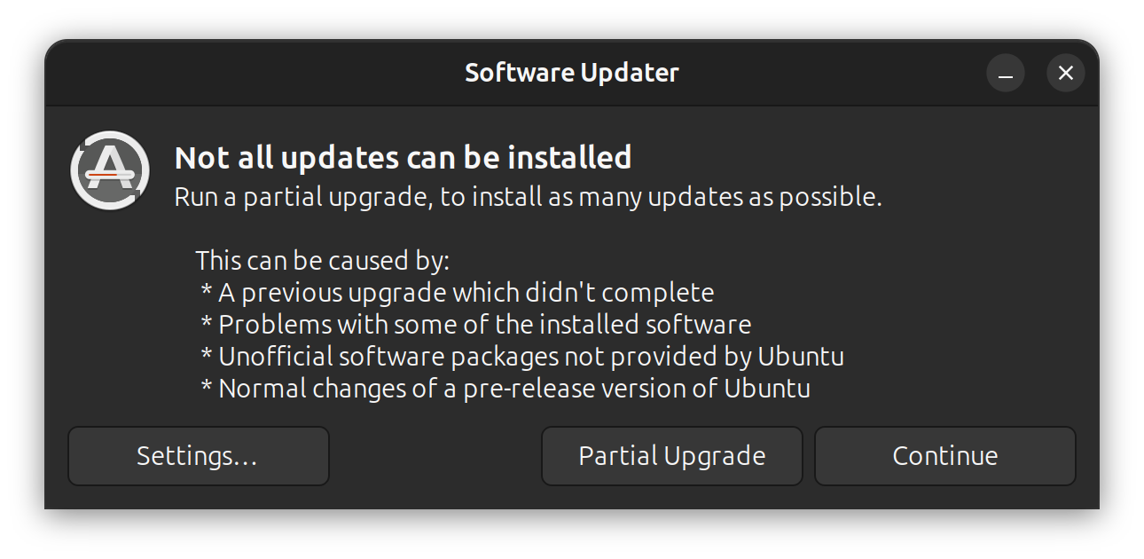Close the Software Updater dialog
The image size is (1144, 559).
(1065, 73)
